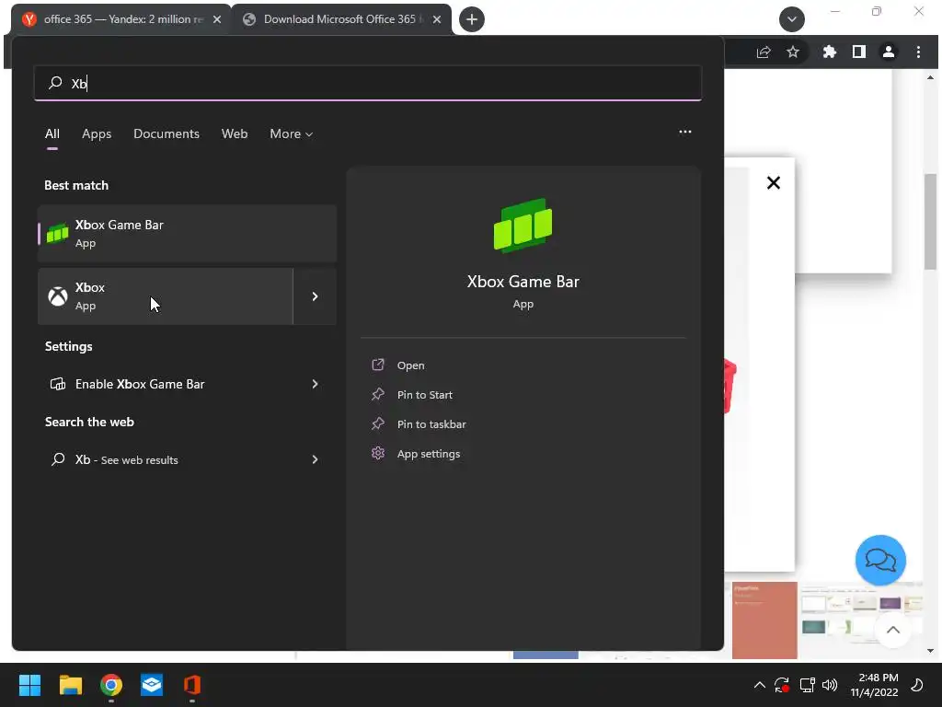Open Microsoft Office from taskbar
This screenshot has height=707, width=942.
(191, 685)
